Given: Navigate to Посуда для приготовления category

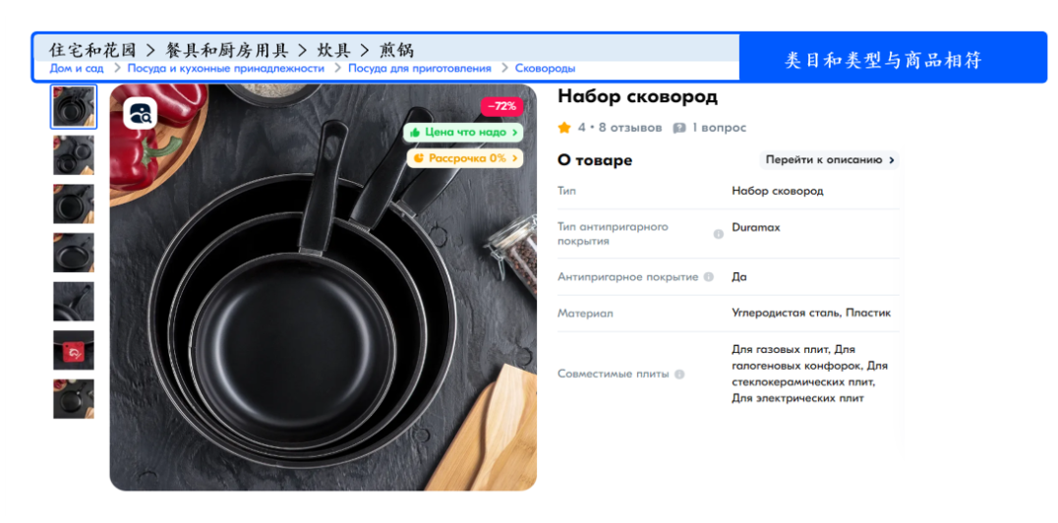Looking at the screenshot, I should [419, 69].
